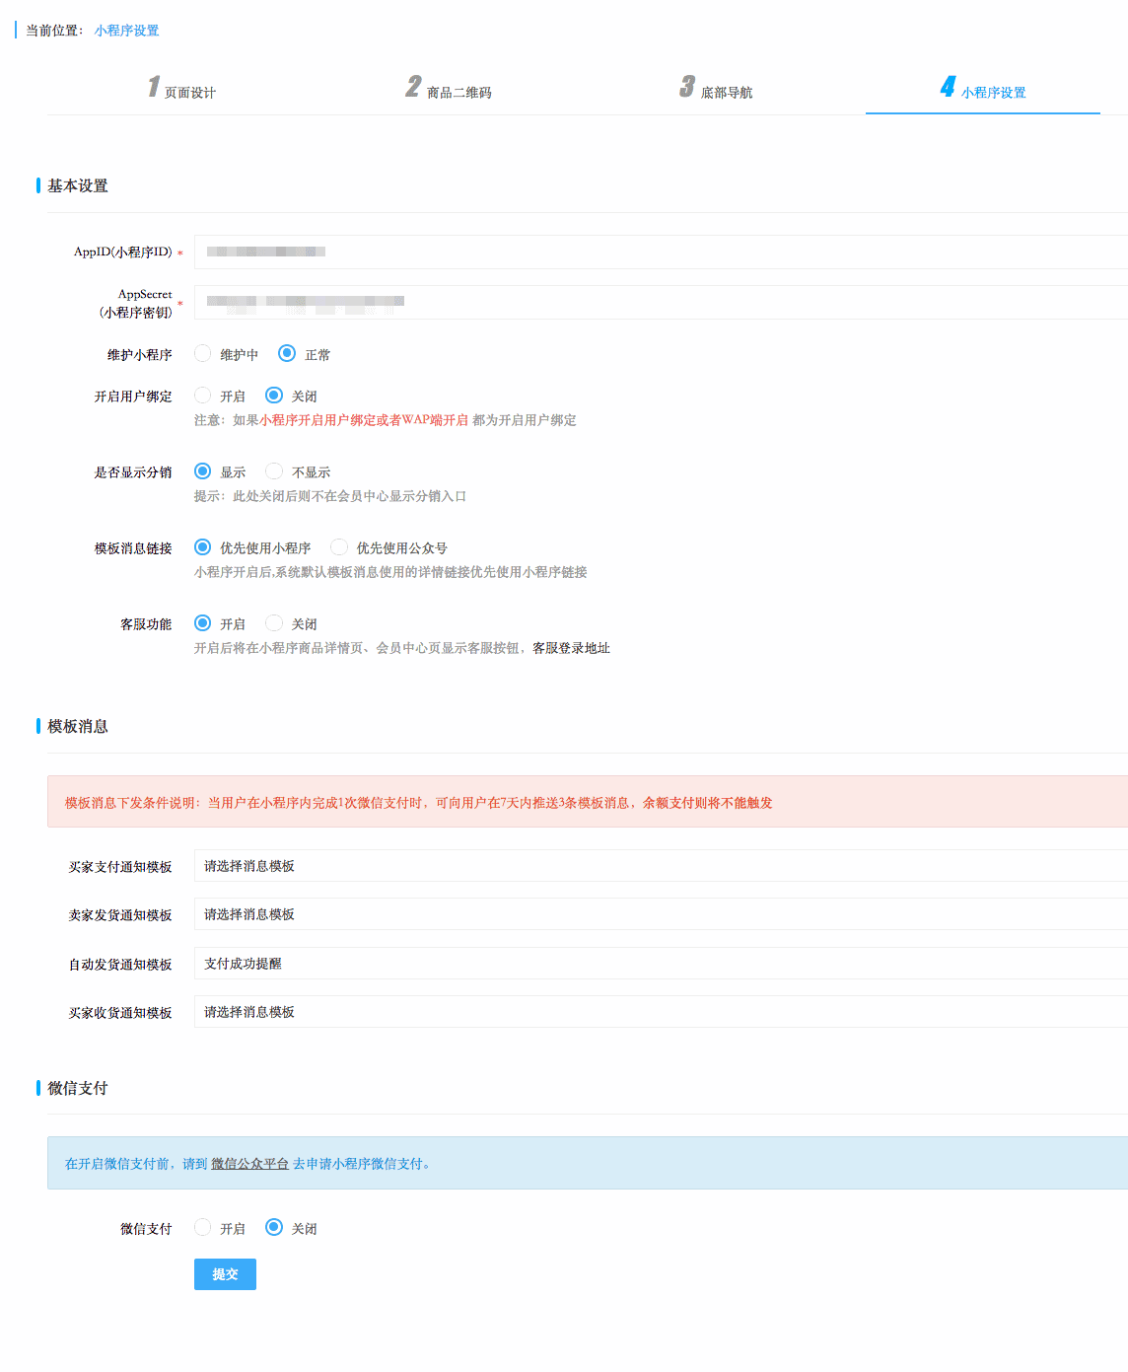Expand the 买家支付通知模板 dropdown
The image size is (1128, 1372).
(x=661, y=866)
